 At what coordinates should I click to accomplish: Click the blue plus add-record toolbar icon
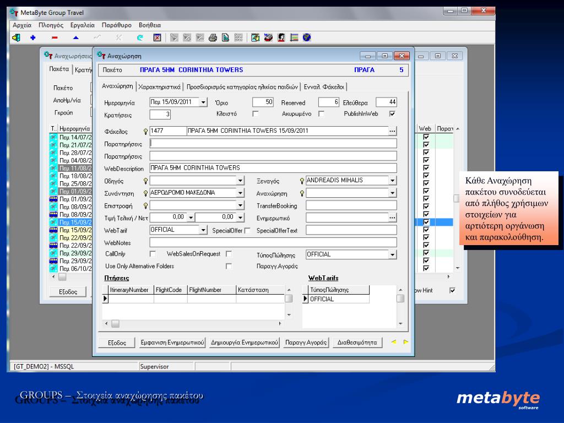coord(32,38)
